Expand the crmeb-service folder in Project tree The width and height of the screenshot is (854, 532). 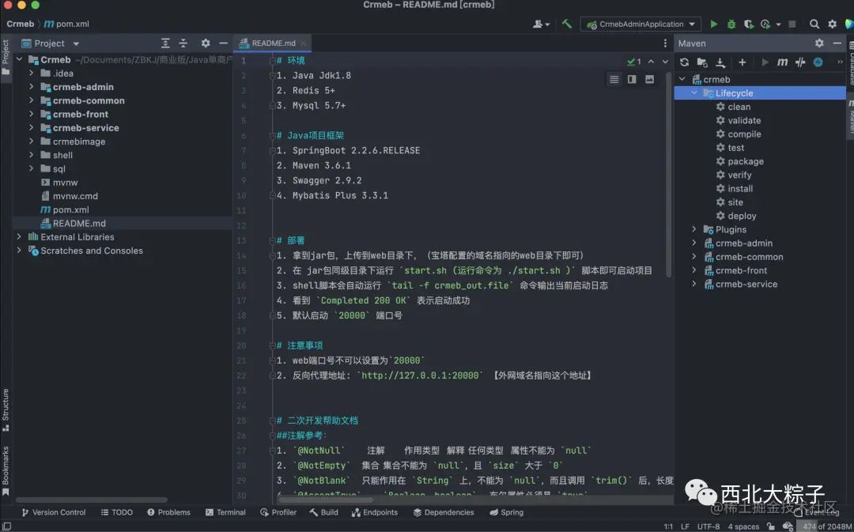point(31,127)
